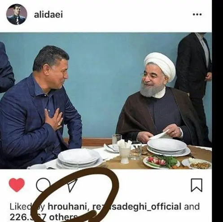The image size is (223, 222).
Task: Visit the hrouhani profile from likes
Action: (67, 206)
